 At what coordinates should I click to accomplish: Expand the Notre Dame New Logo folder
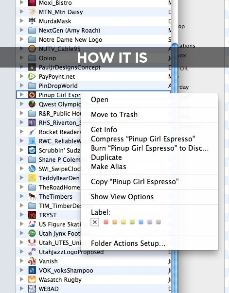(x=22, y=39)
